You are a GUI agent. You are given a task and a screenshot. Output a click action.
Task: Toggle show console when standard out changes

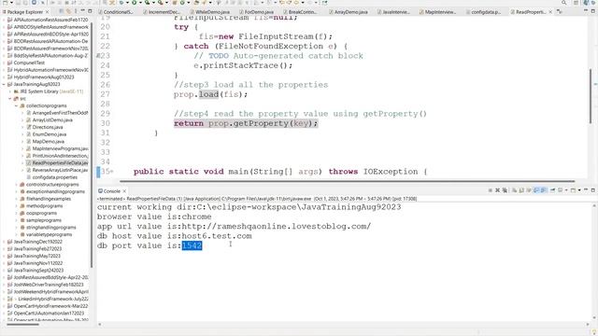pos(535,190)
